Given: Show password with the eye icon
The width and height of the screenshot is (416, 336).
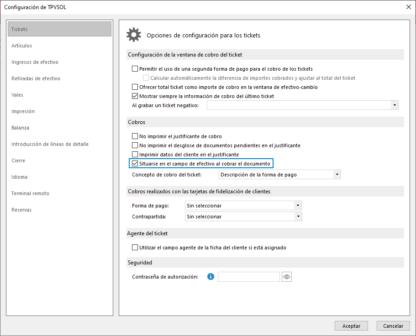Looking at the screenshot, I should (x=286, y=277).
